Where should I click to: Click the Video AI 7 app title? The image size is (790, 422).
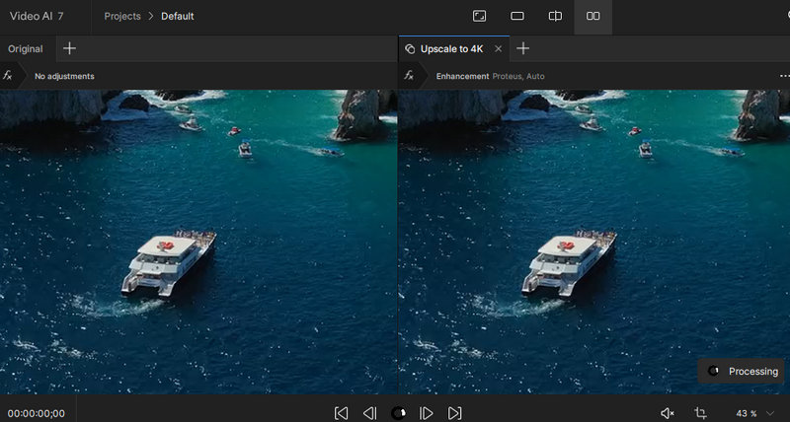click(x=37, y=16)
